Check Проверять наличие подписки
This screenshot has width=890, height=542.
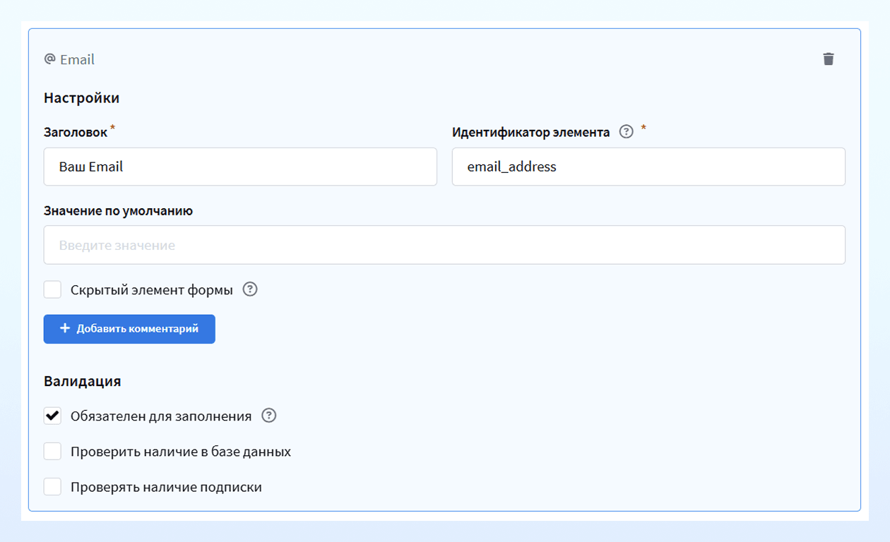click(52, 486)
